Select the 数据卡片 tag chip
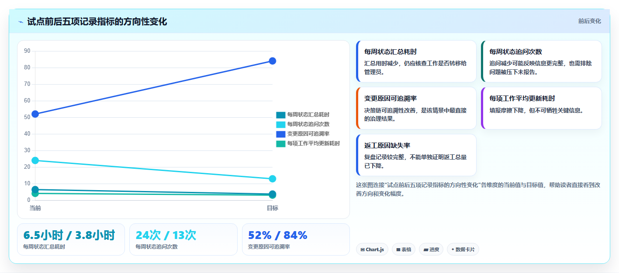Screen dimensions: 619x273 [x=463, y=249]
